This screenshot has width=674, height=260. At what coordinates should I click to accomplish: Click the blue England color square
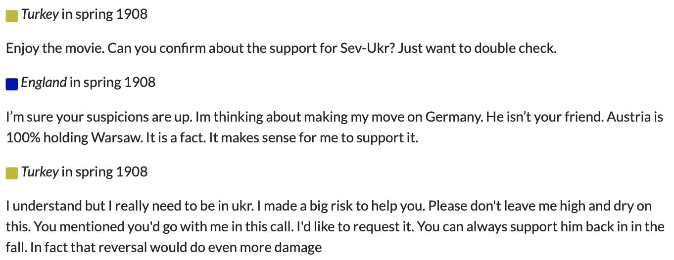point(12,85)
